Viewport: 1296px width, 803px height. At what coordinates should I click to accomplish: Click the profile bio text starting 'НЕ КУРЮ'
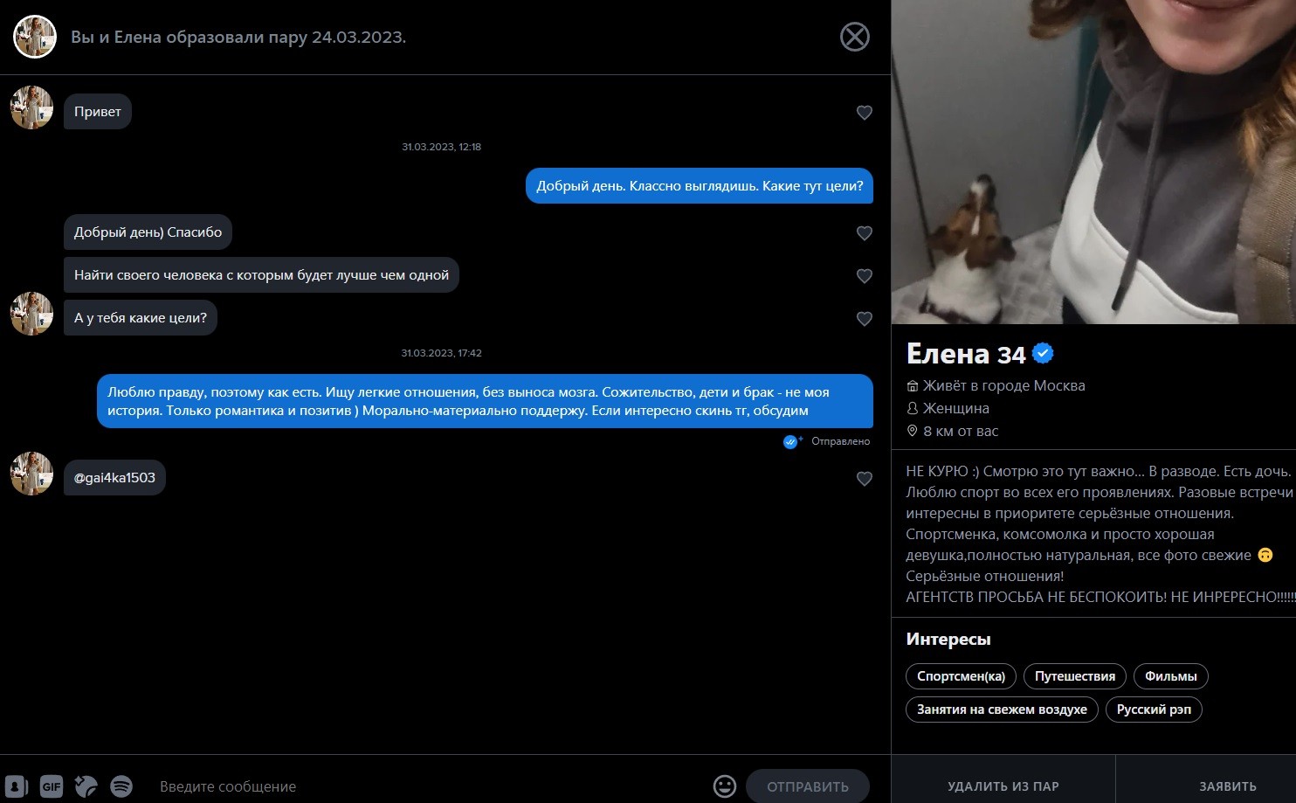click(x=1100, y=534)
